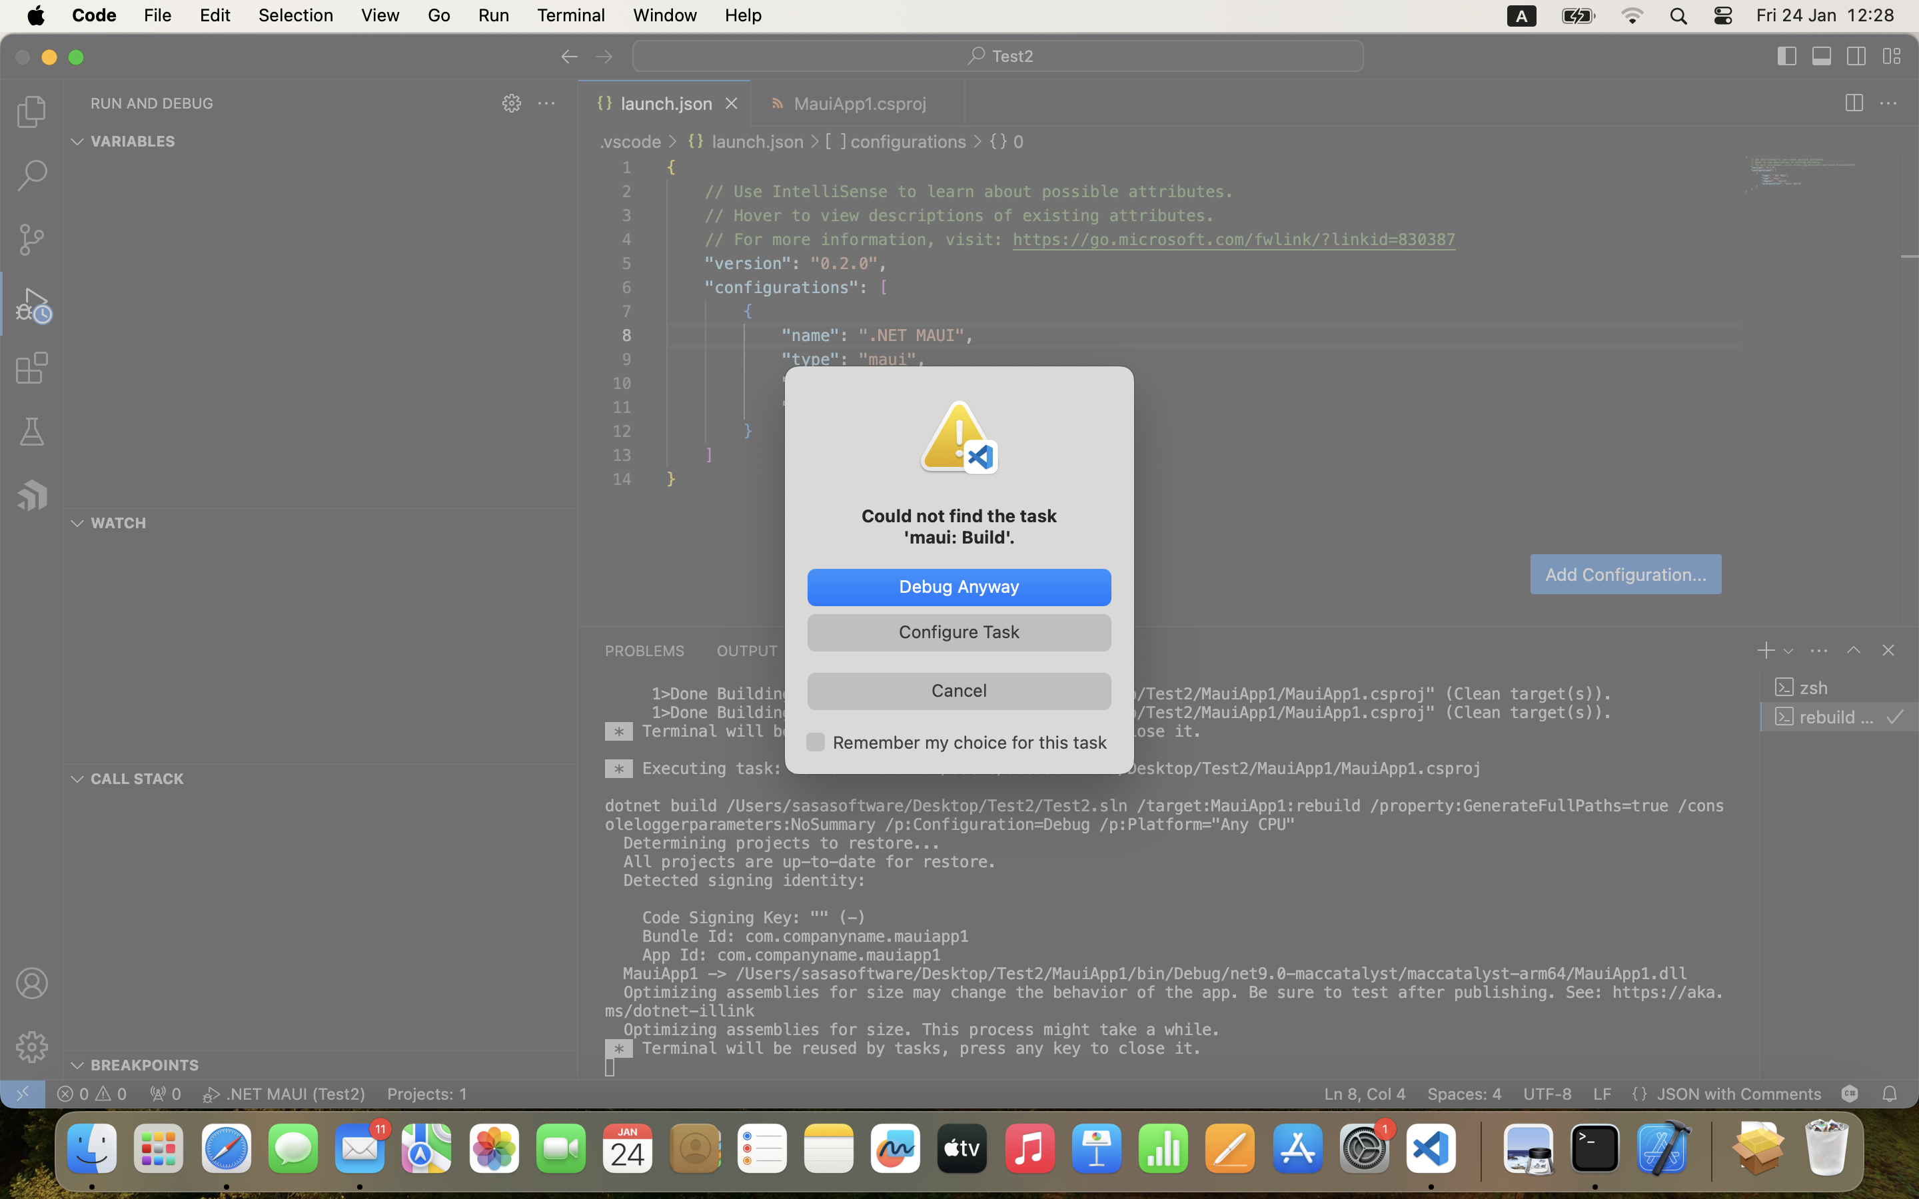This screenshot has height=1199, width=1919.
Task: Switch to the MauiApp1.csproj tab
Action: tap(858, 104)
